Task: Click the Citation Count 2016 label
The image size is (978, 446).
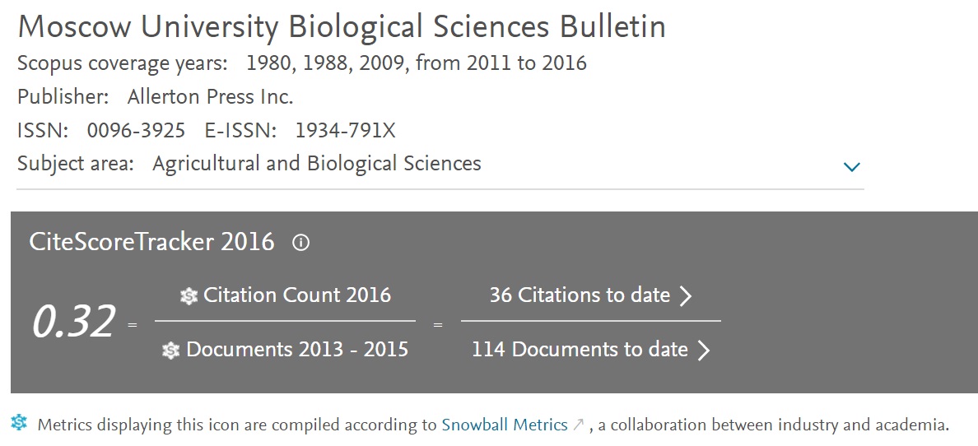Action: pos(297,295)
